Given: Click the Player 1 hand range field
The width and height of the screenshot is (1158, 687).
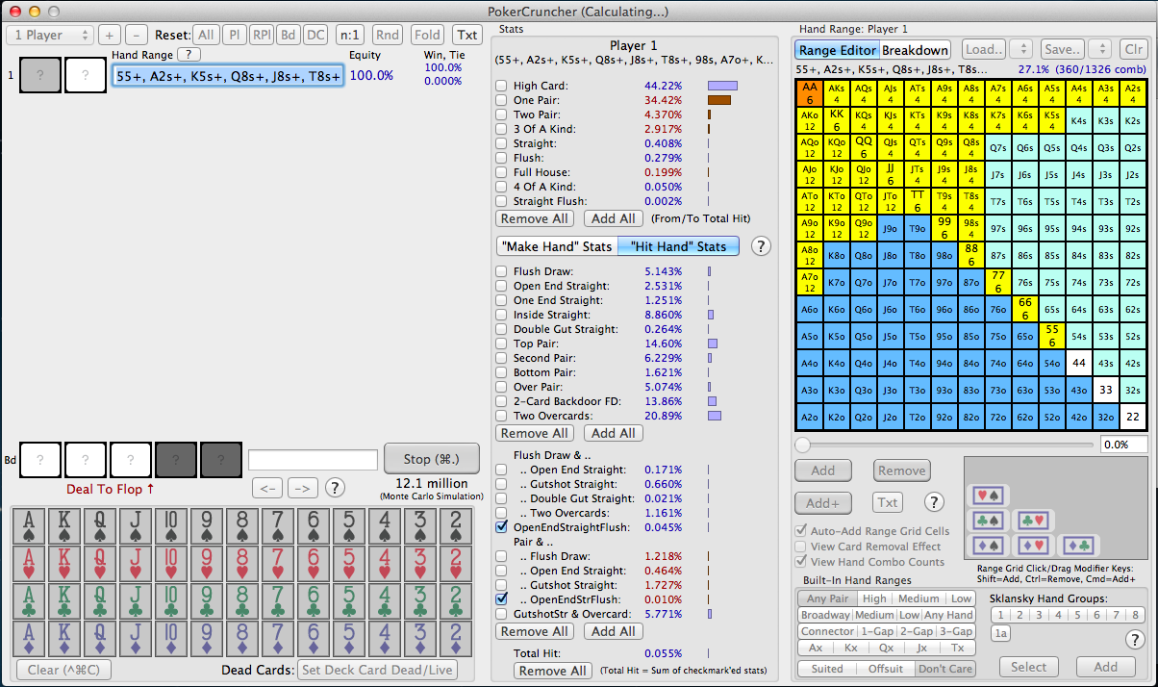Looking at the screenshot, I should tap(228, 76).
